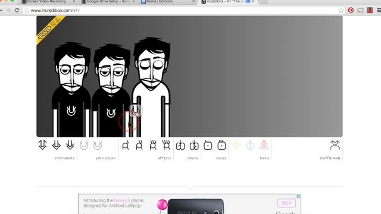The image size is (381, 214).
Task: Select the second voices icon
Action: [221, 145]
